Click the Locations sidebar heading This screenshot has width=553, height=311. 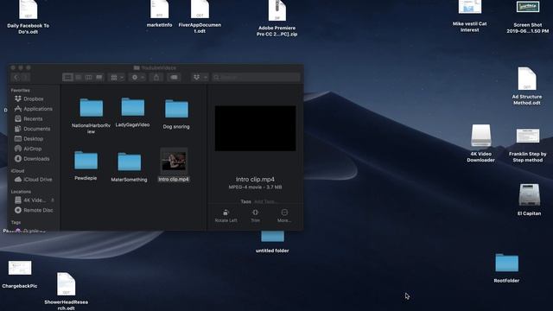pyautogui.click(x=21, y=192)
